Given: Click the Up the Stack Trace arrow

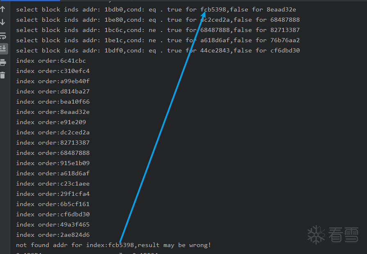Looking at the screenshot, I should click(x=3, y=9).
